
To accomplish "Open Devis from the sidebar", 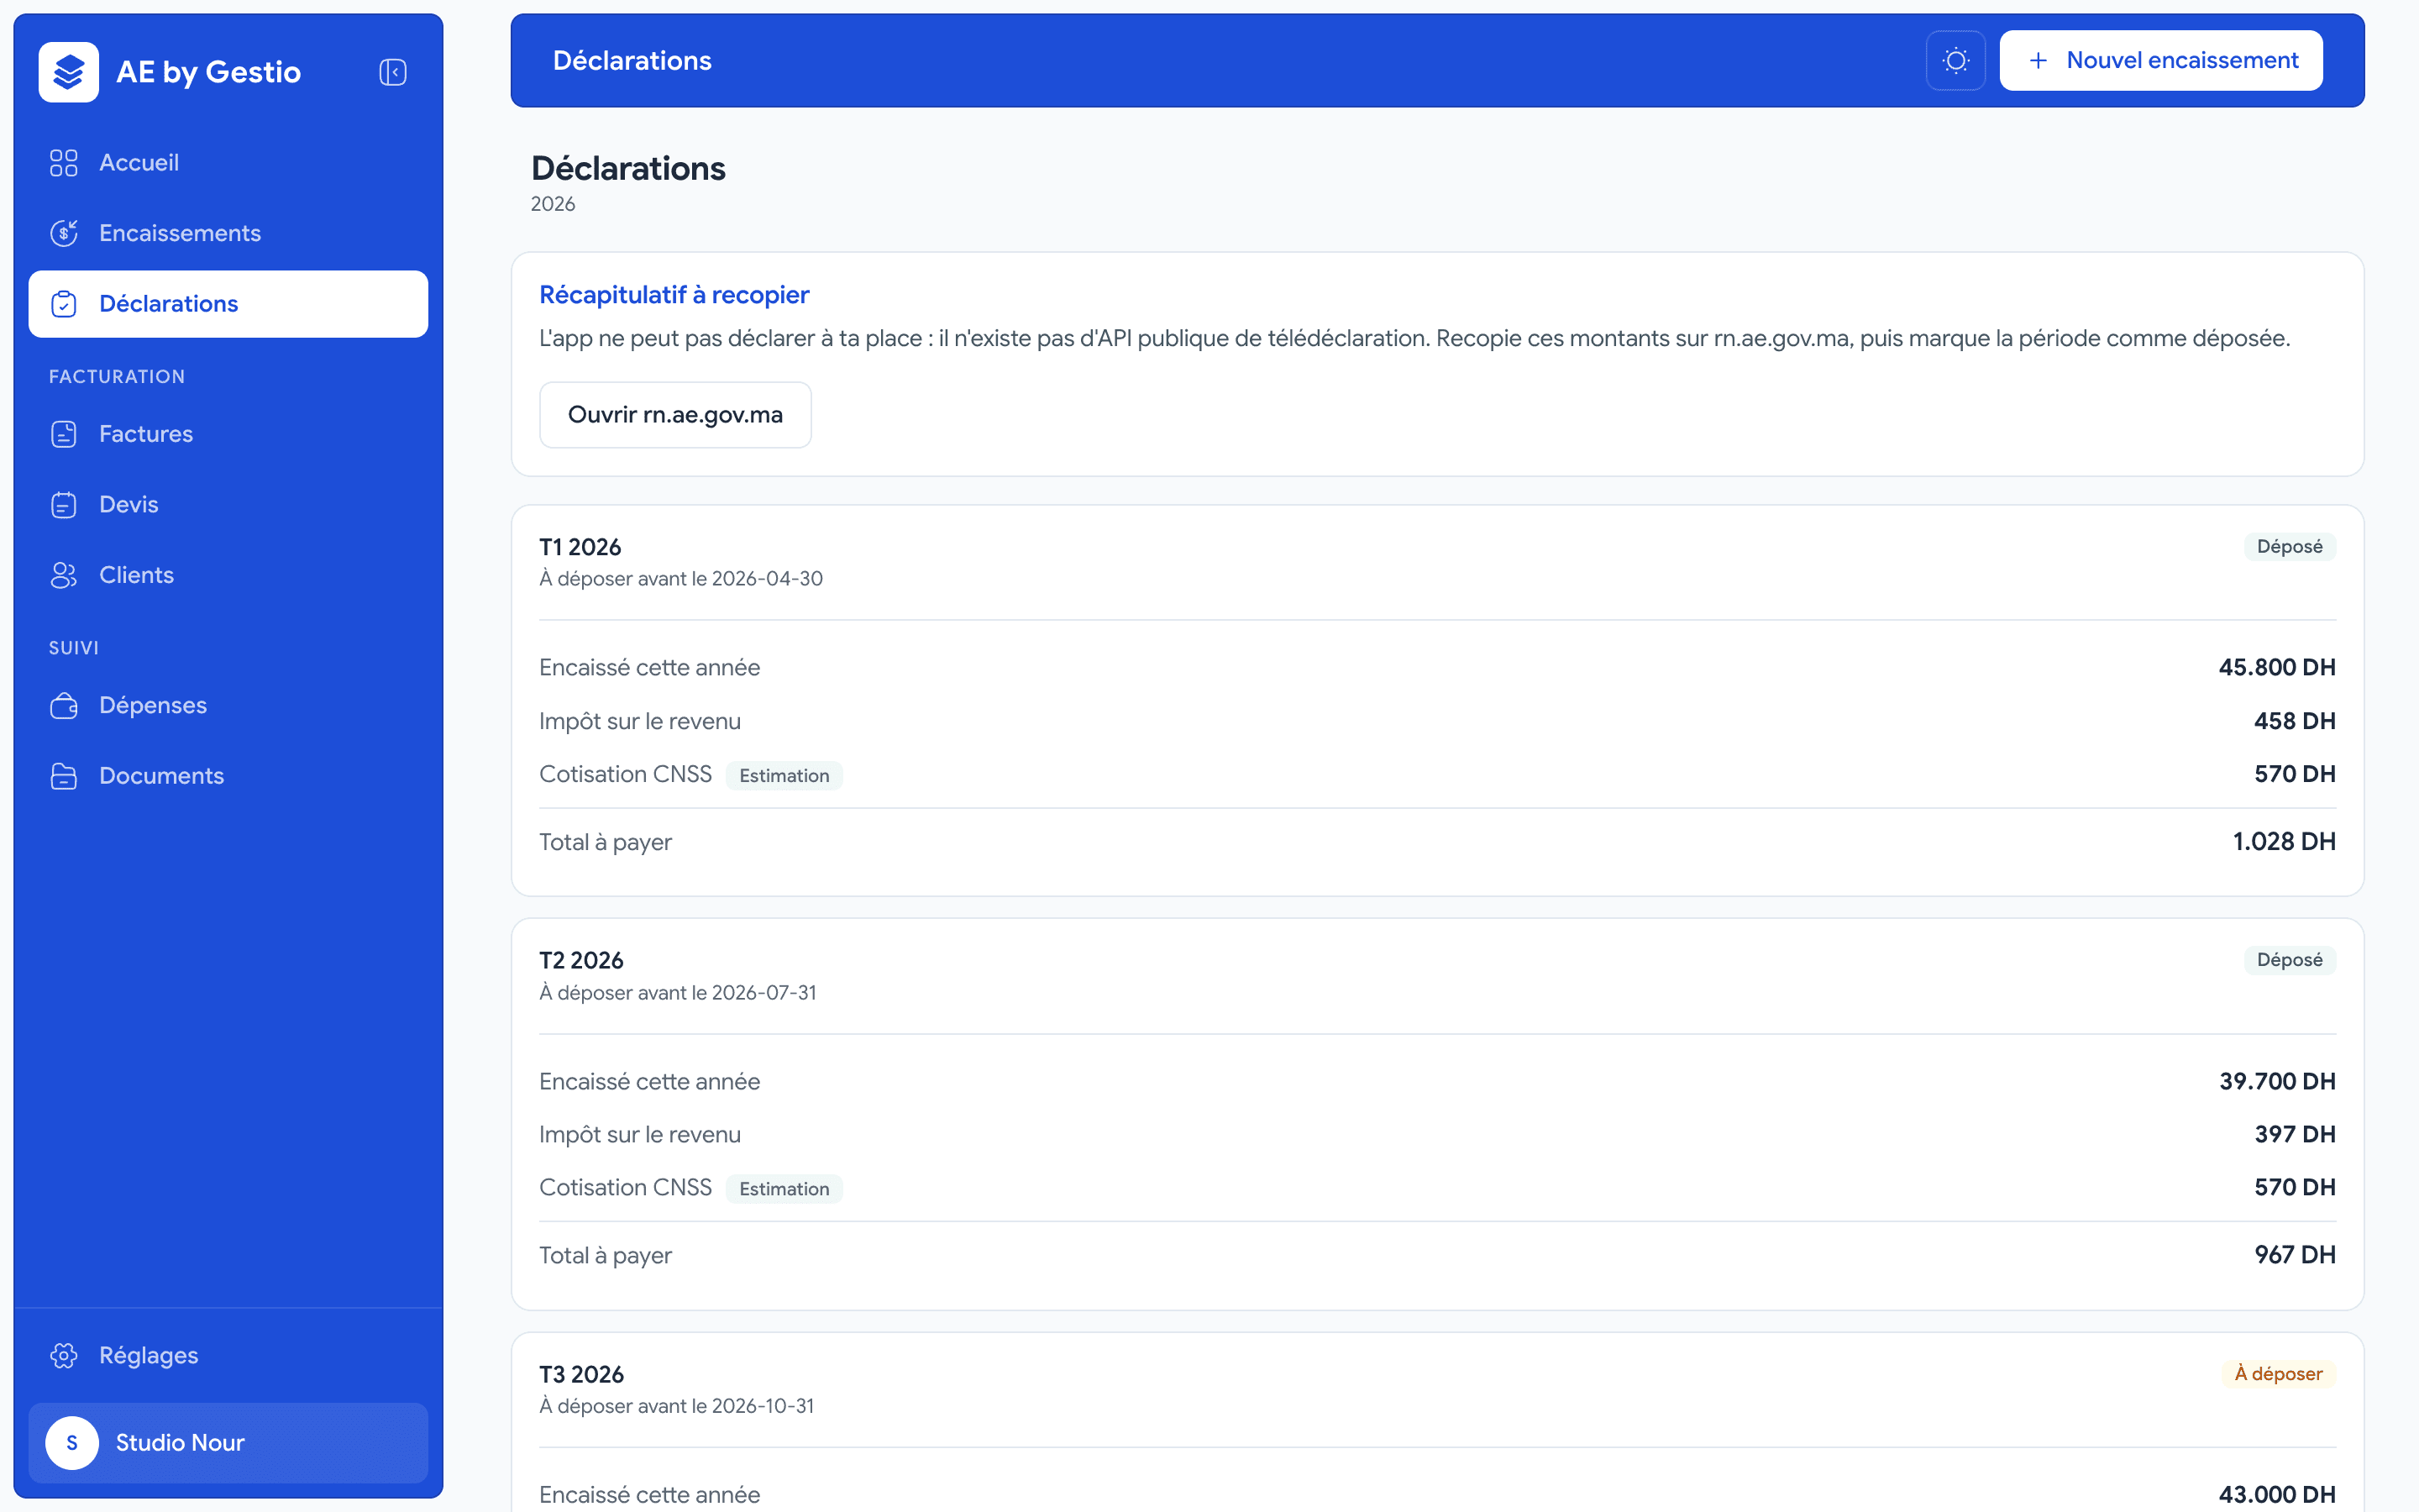I will pos(228,505).
